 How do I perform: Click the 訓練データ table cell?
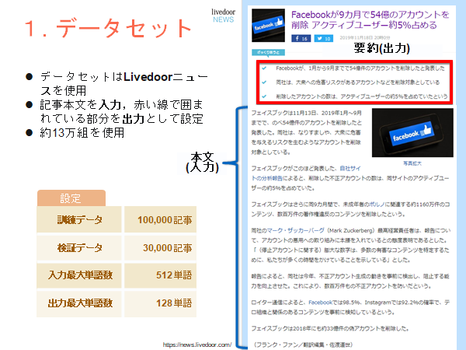79,219
